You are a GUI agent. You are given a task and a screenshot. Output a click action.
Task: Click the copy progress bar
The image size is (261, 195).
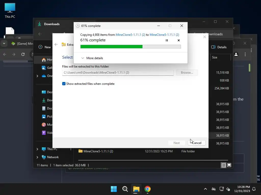coord(130,47)
